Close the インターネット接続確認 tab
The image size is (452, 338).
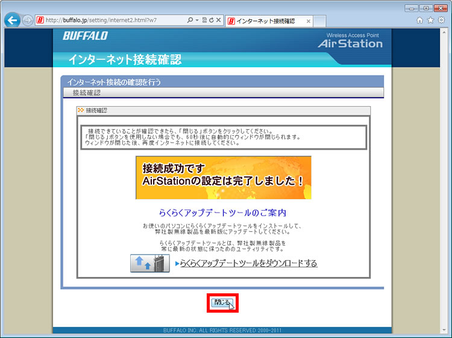coord(308,21)
